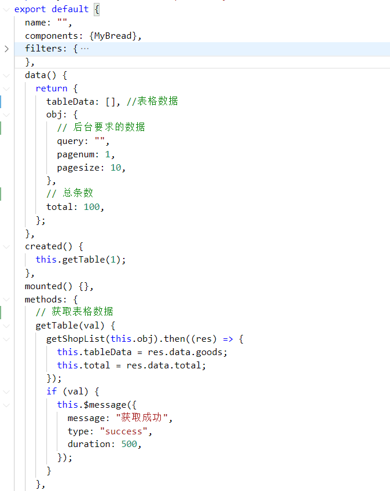Image resolution: width=390 pixels, height=491 pixels.
Task: Click the ellipsis after filters to unfold
Action: click(x=84, y=49)
